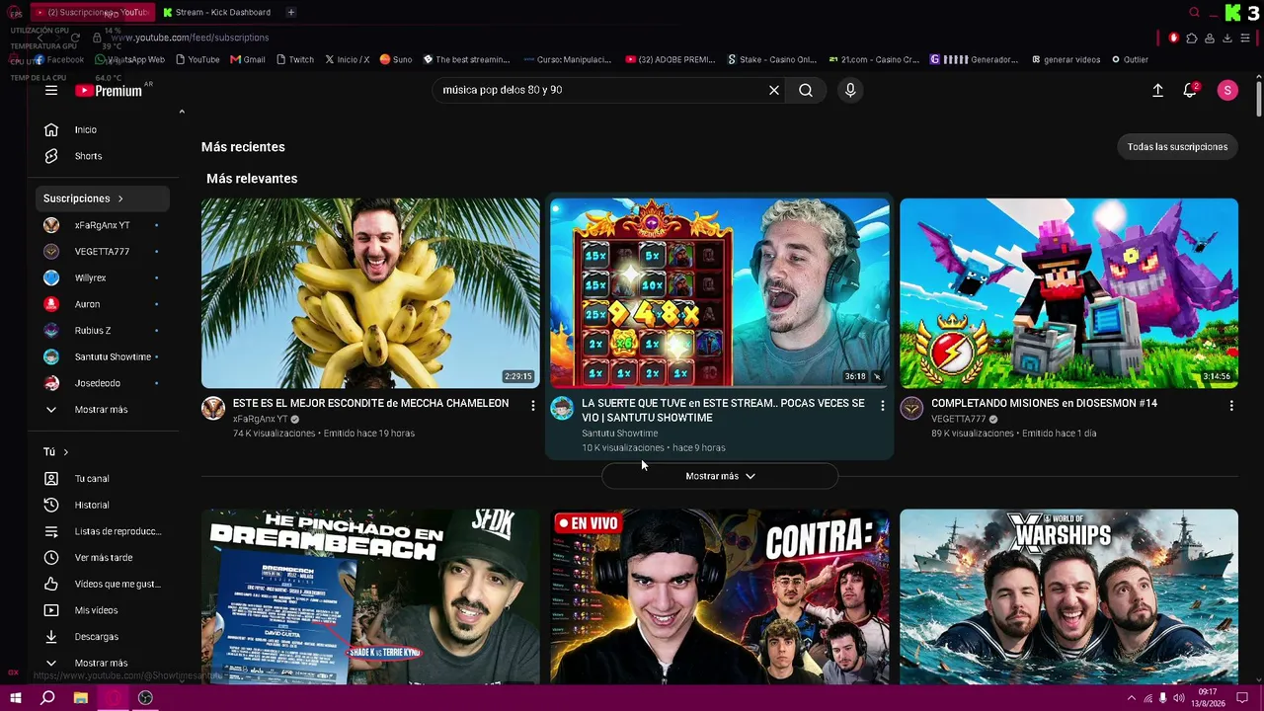Submit search with the magnifying glass button

tap(806, 90)
